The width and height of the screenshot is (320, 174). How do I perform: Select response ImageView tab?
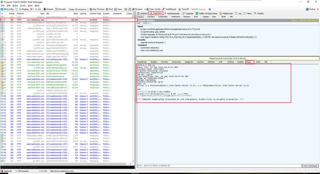point(189,62)
